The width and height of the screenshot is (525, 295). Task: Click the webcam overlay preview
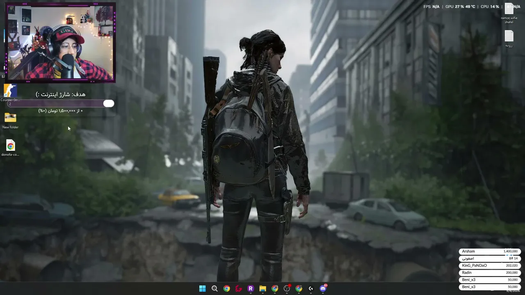tap(60, 43)
